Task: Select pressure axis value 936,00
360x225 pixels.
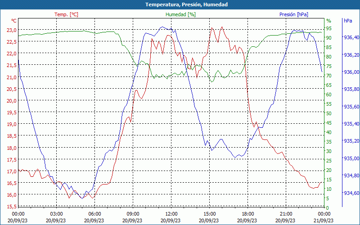Action: 351,72
